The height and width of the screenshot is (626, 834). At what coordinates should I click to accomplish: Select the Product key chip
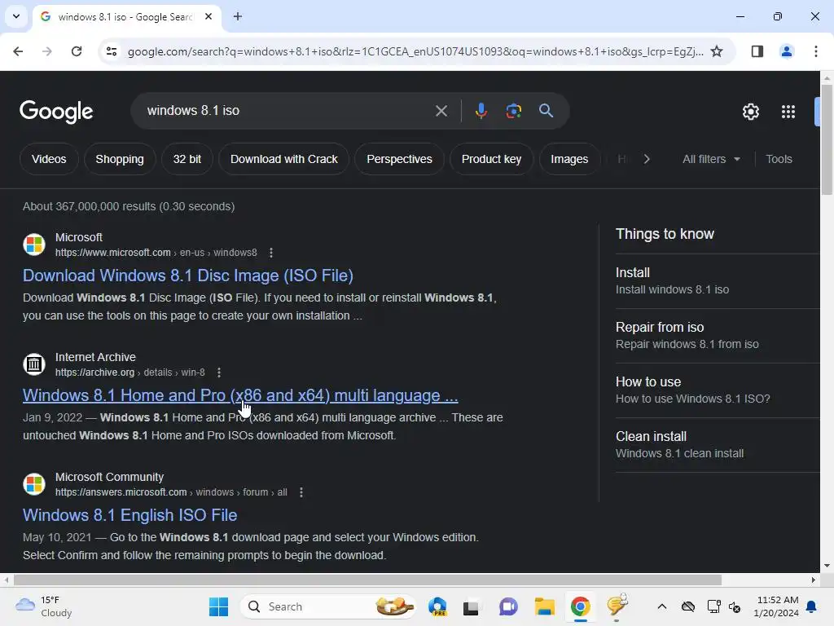pos(491,159)
